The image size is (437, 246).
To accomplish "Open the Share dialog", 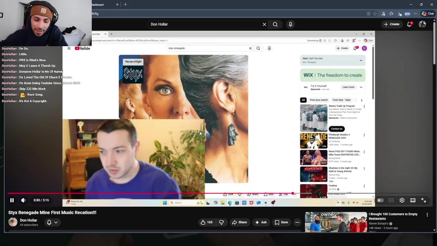I will point(239,222).
